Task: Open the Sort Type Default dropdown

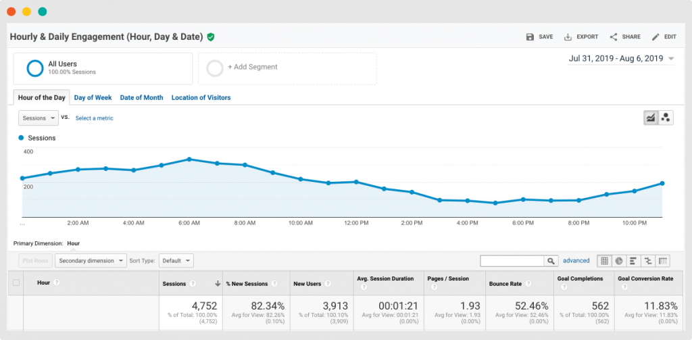Action: pos(176,260)
